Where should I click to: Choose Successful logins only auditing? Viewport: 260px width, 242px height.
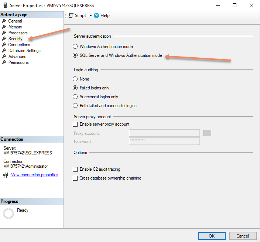pyautogui.click(x=75, y=96)
